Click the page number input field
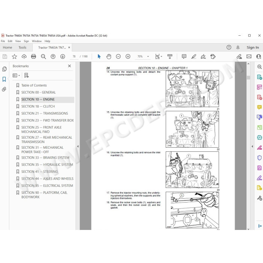Screen dimensions: 263x263 pos(74,56)
